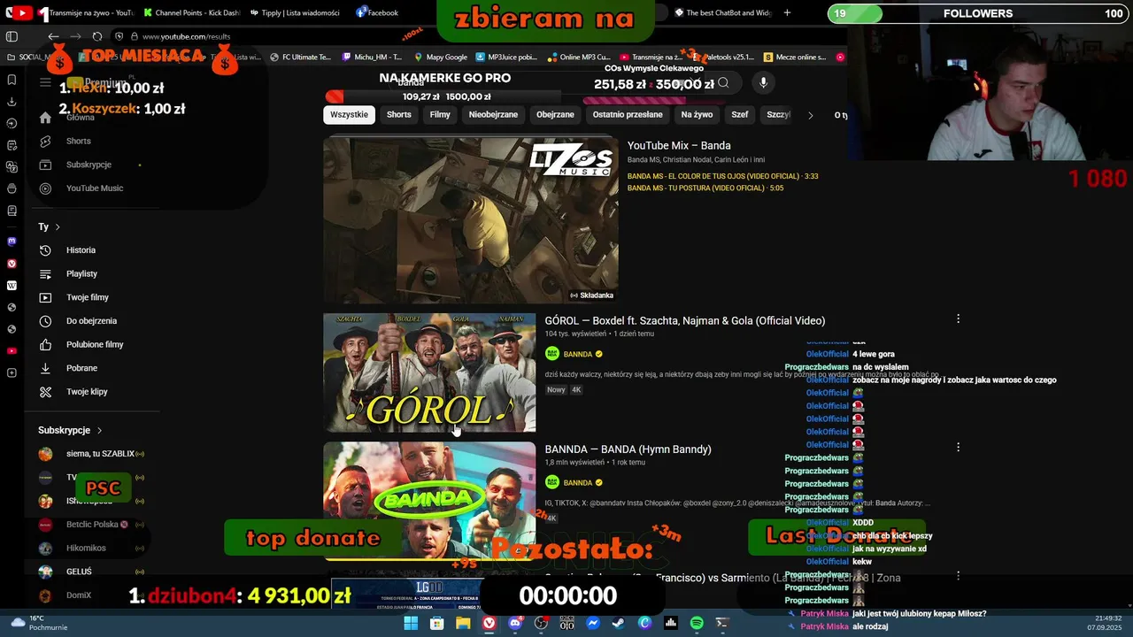Open a new browser tab with plus
Screen dimensions: 1133x637
point(787,12)
